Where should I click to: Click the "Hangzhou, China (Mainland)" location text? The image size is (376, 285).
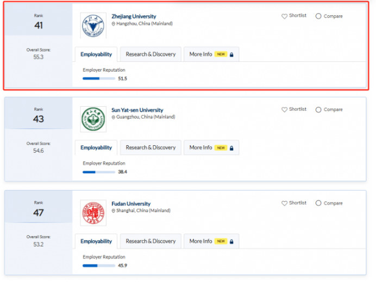tap(145, 23)
